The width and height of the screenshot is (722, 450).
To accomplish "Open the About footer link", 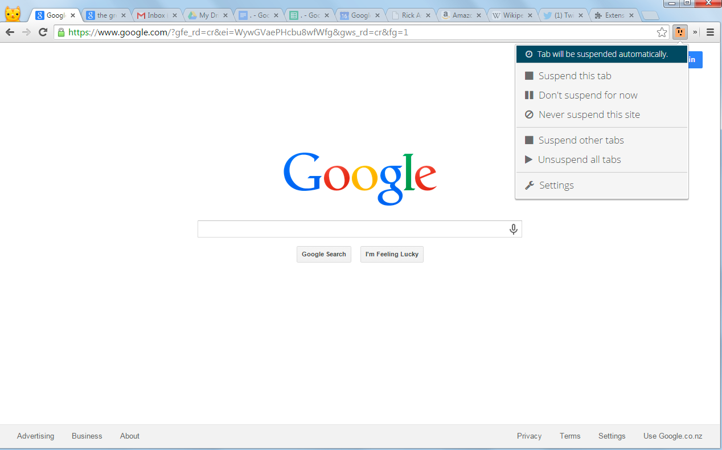I will coord(130,436).
